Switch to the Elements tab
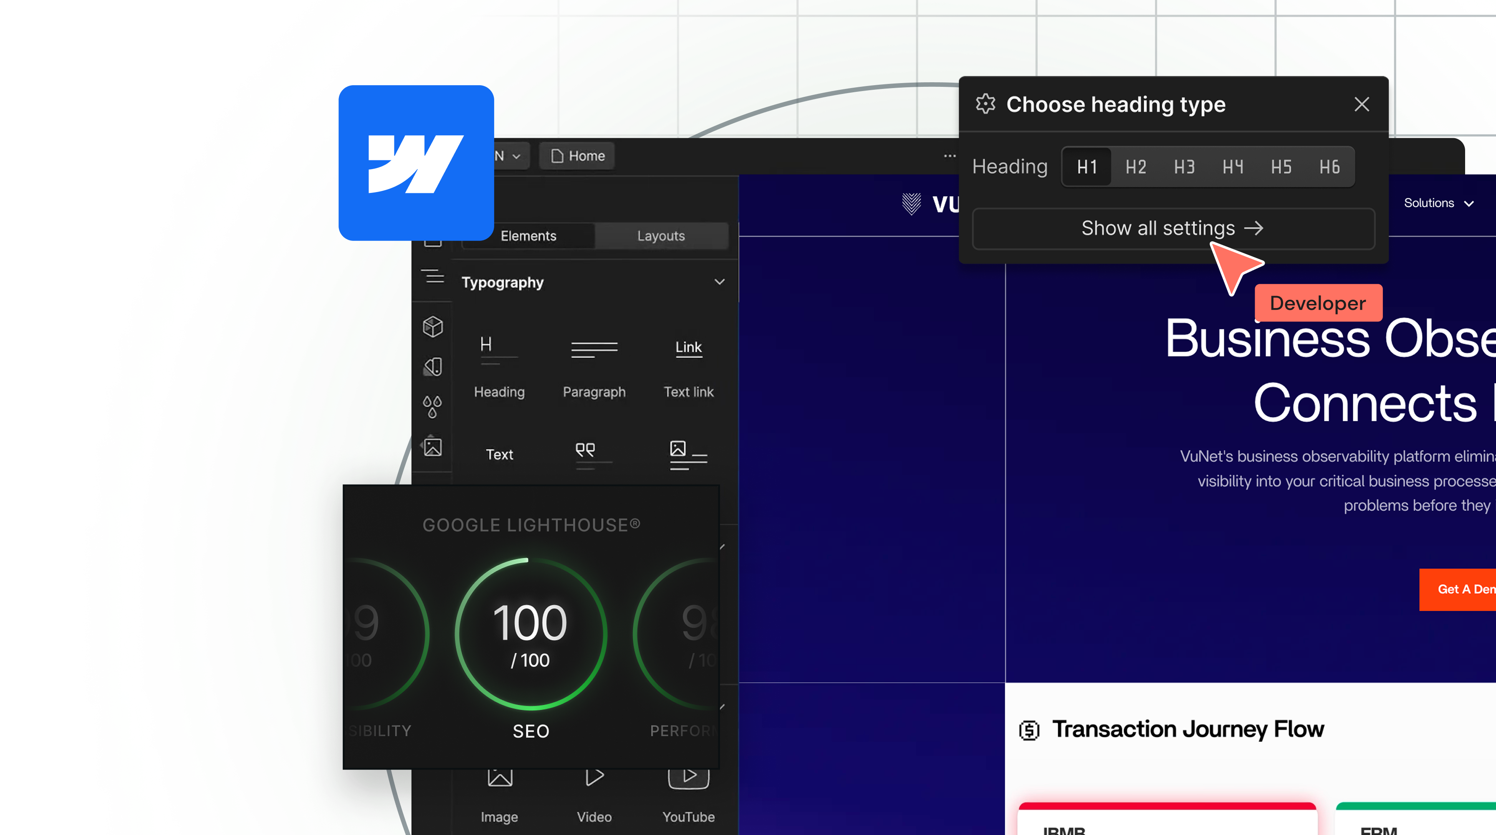Viewport: 1496px width, 835px height. 528,236
